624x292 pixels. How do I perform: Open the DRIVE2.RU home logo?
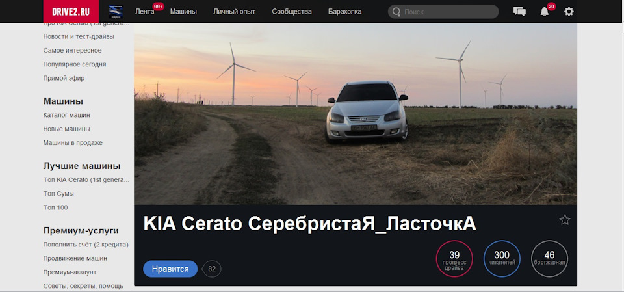pos(71,11)
